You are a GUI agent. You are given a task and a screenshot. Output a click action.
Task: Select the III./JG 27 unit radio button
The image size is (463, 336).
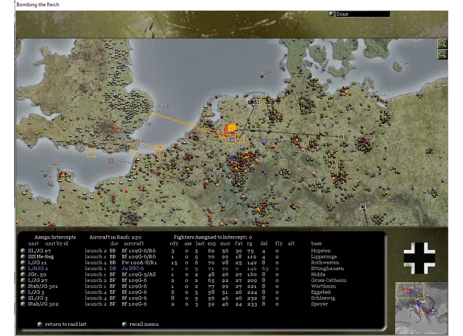(x=23, y=251)
